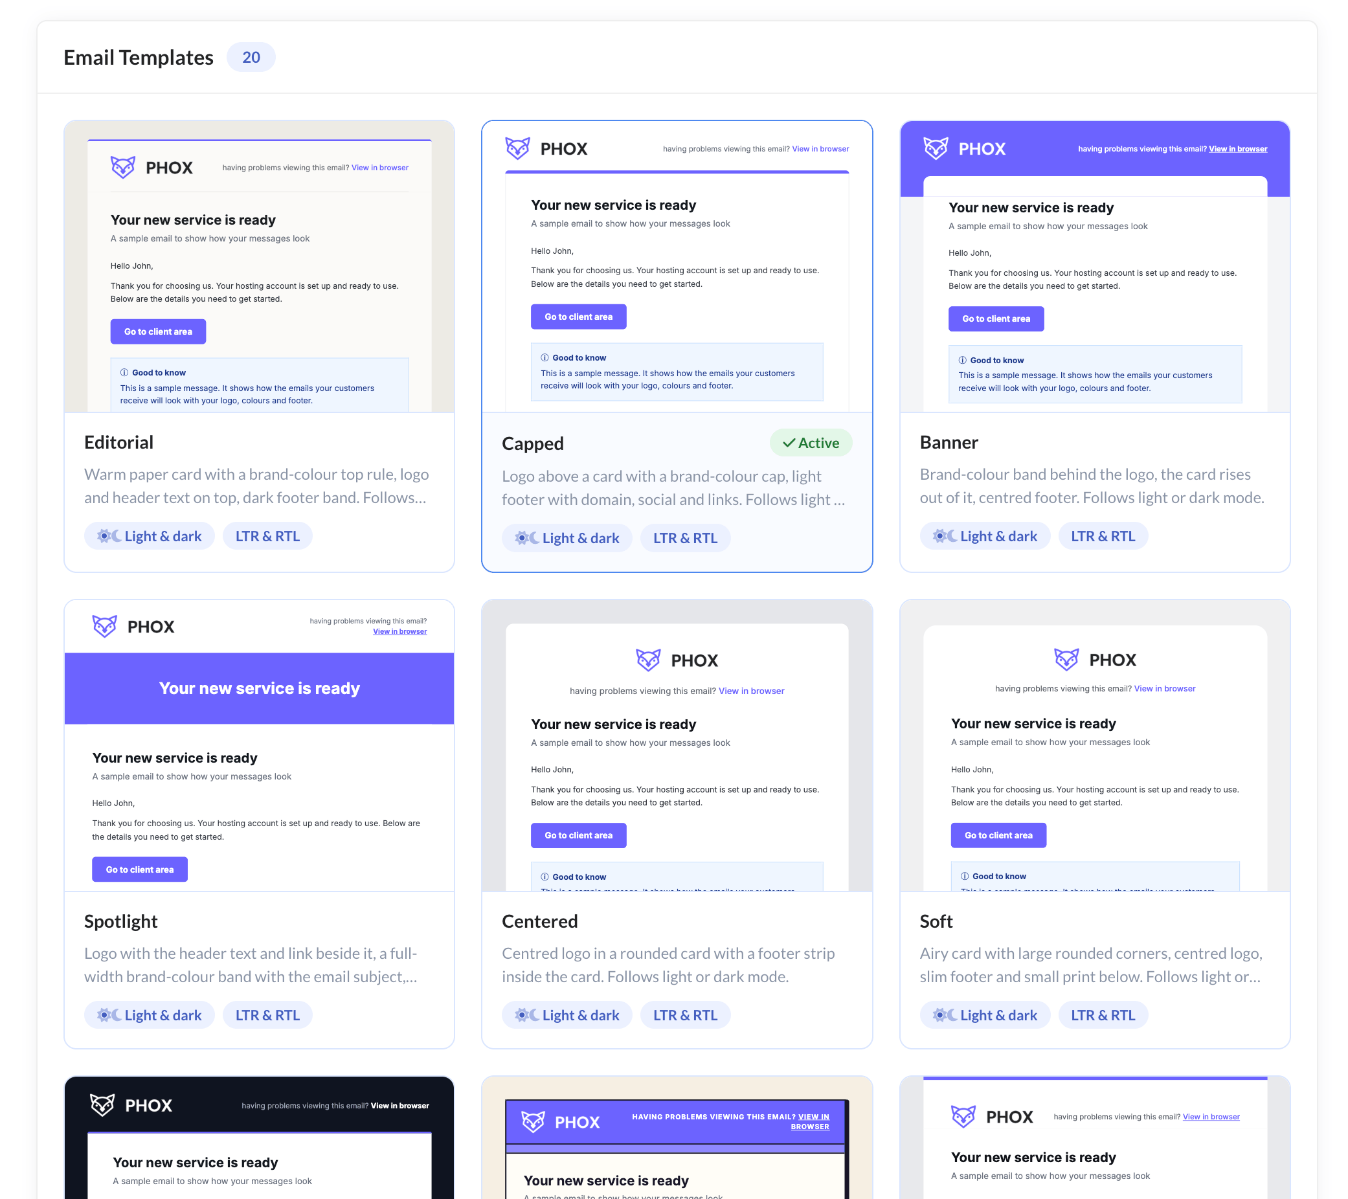
Task: Select the Centered template title
Action: click(x=539, y=921)
